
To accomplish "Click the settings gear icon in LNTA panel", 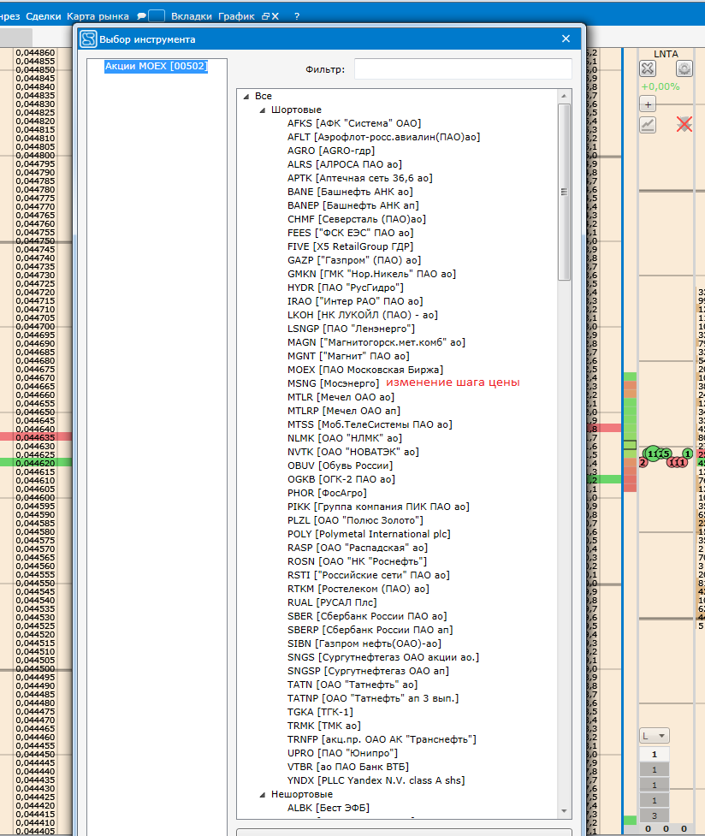I will pos(684,68).
